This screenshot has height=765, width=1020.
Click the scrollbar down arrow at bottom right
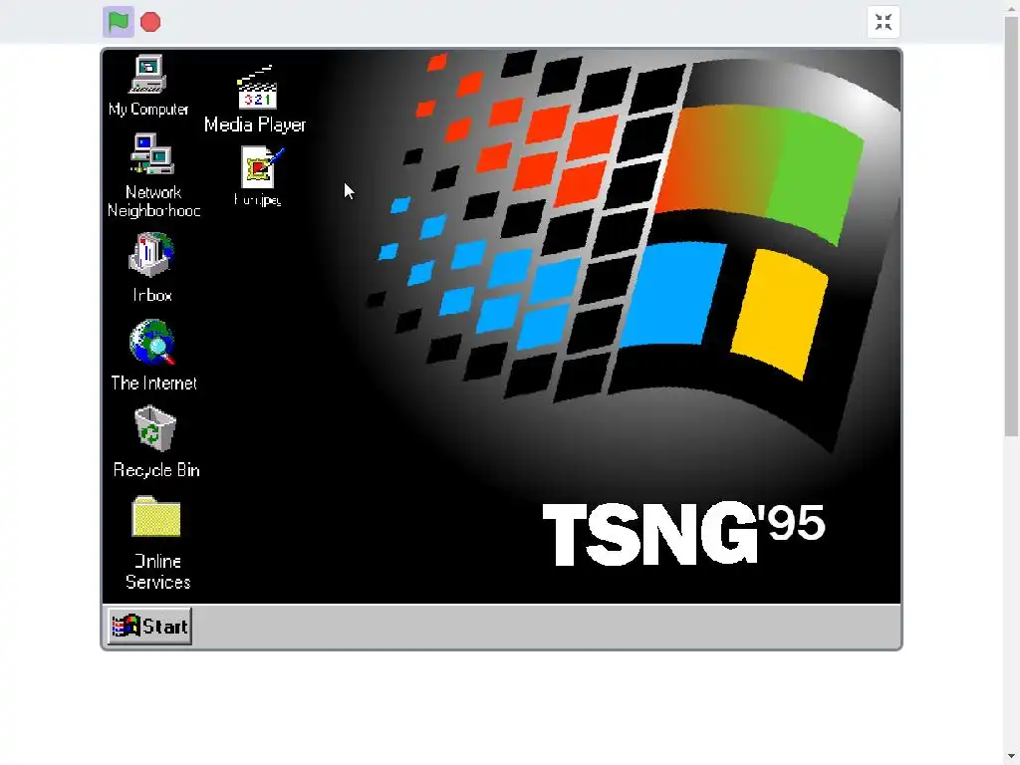pos(1012,758)
